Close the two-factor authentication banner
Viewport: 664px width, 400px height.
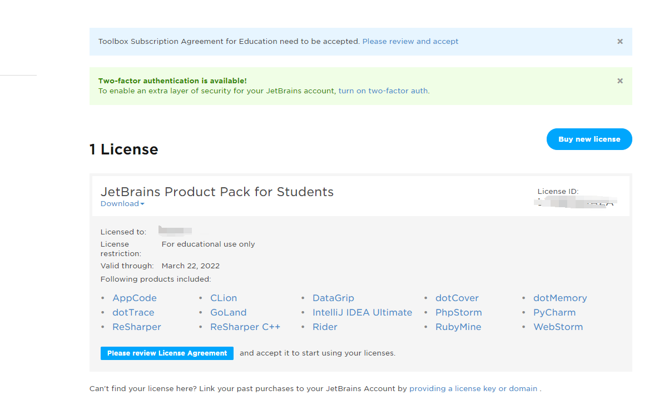point(620,81)
